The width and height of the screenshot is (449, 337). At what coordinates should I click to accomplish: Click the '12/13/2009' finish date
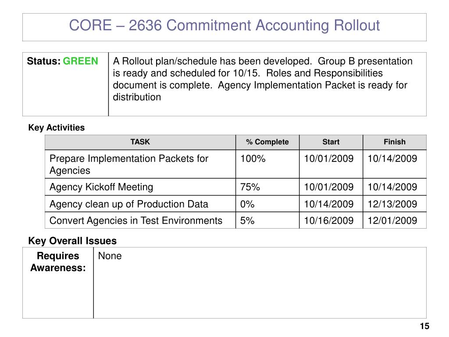pyautogui.click(x=395, y=204)
